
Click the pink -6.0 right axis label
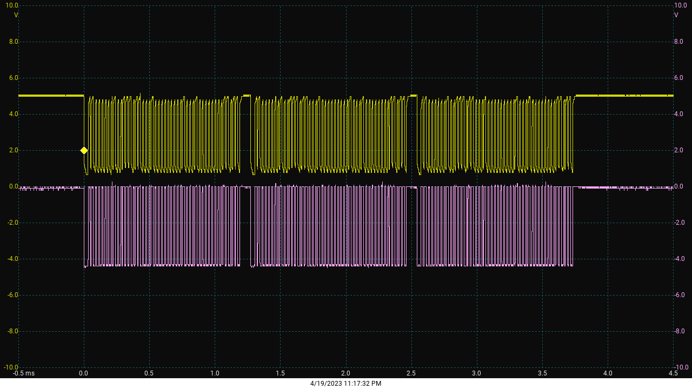(680, 295)
